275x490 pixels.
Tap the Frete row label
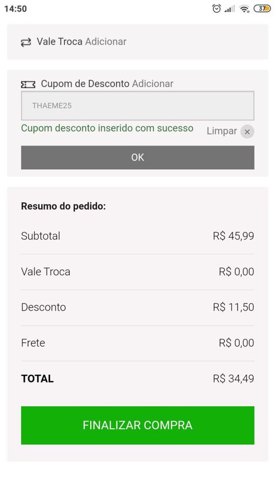tap(33, 343)
